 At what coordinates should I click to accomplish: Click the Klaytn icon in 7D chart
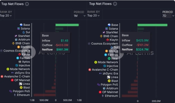click(107, 40)
